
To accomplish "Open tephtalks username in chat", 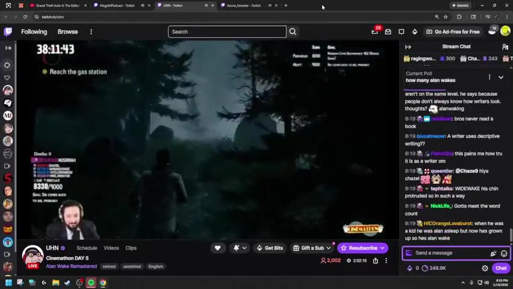I will 442,188.
